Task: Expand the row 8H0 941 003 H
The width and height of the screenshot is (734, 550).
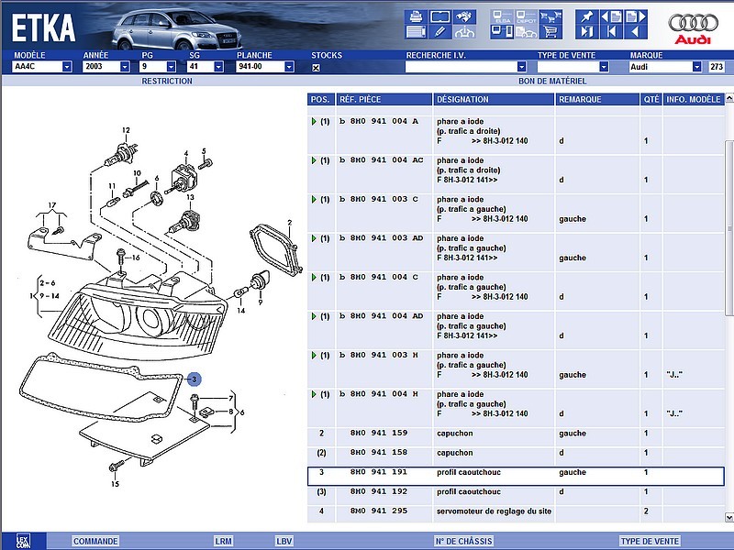Action: pyautogui.click(x=314, y=356)
